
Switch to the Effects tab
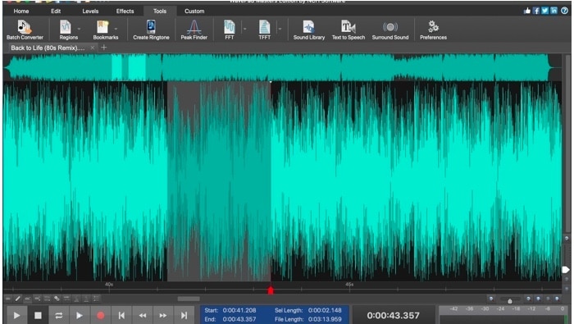point(125,11)
